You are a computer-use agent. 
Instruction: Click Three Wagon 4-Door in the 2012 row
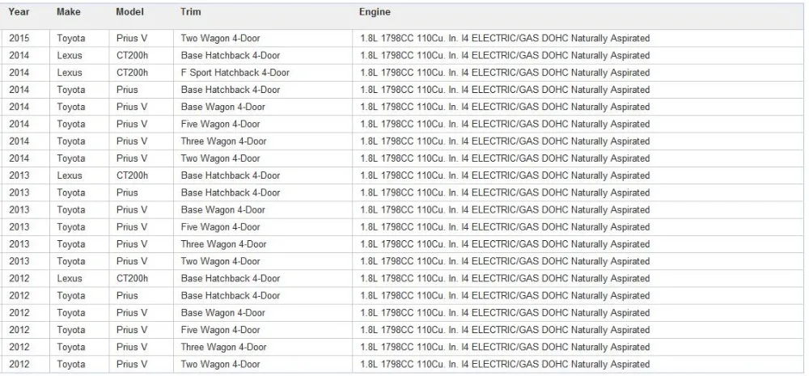[223, 347]
